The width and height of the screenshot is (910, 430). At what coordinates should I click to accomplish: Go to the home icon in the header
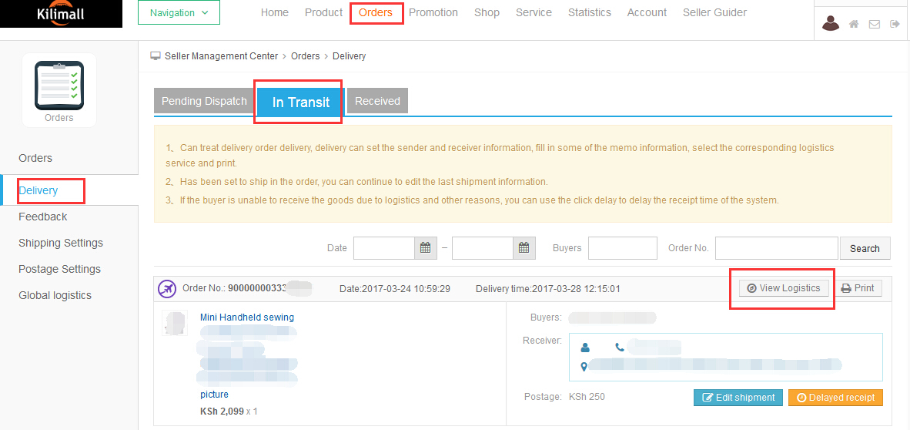[854, 25]
